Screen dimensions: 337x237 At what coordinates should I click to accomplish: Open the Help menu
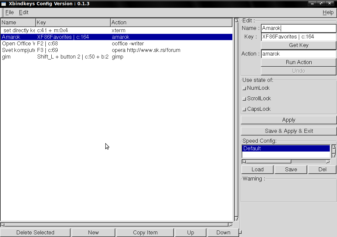coord(328,12)
